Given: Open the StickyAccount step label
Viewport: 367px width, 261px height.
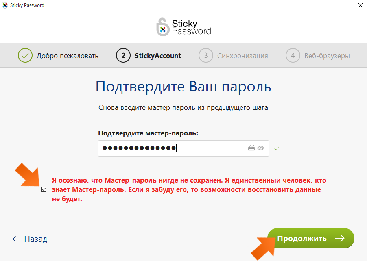Looking at the screenshot, I should (x=158, y=56).
